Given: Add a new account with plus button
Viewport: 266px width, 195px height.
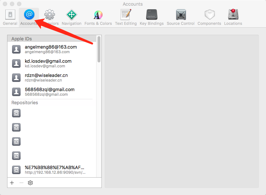Looking at the screenshot, I should pyautogui.click(x=12, y=183).
